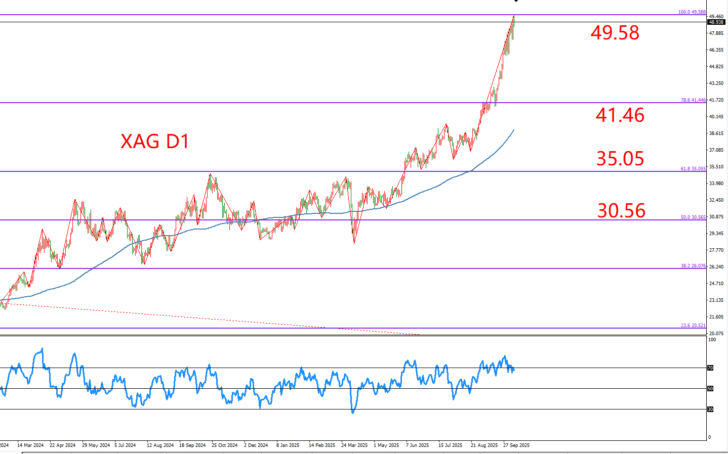The height and width of the screenshot is (454, 728).
Task: Click the Fibonacci 78.6 41.446 level label
Action: 693,100
